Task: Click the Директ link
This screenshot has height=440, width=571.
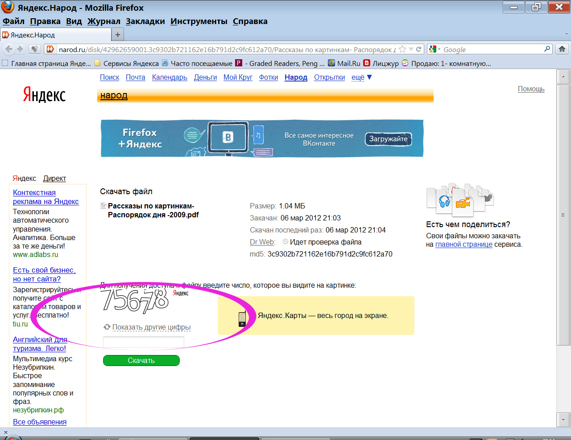Action: [54, 179]
